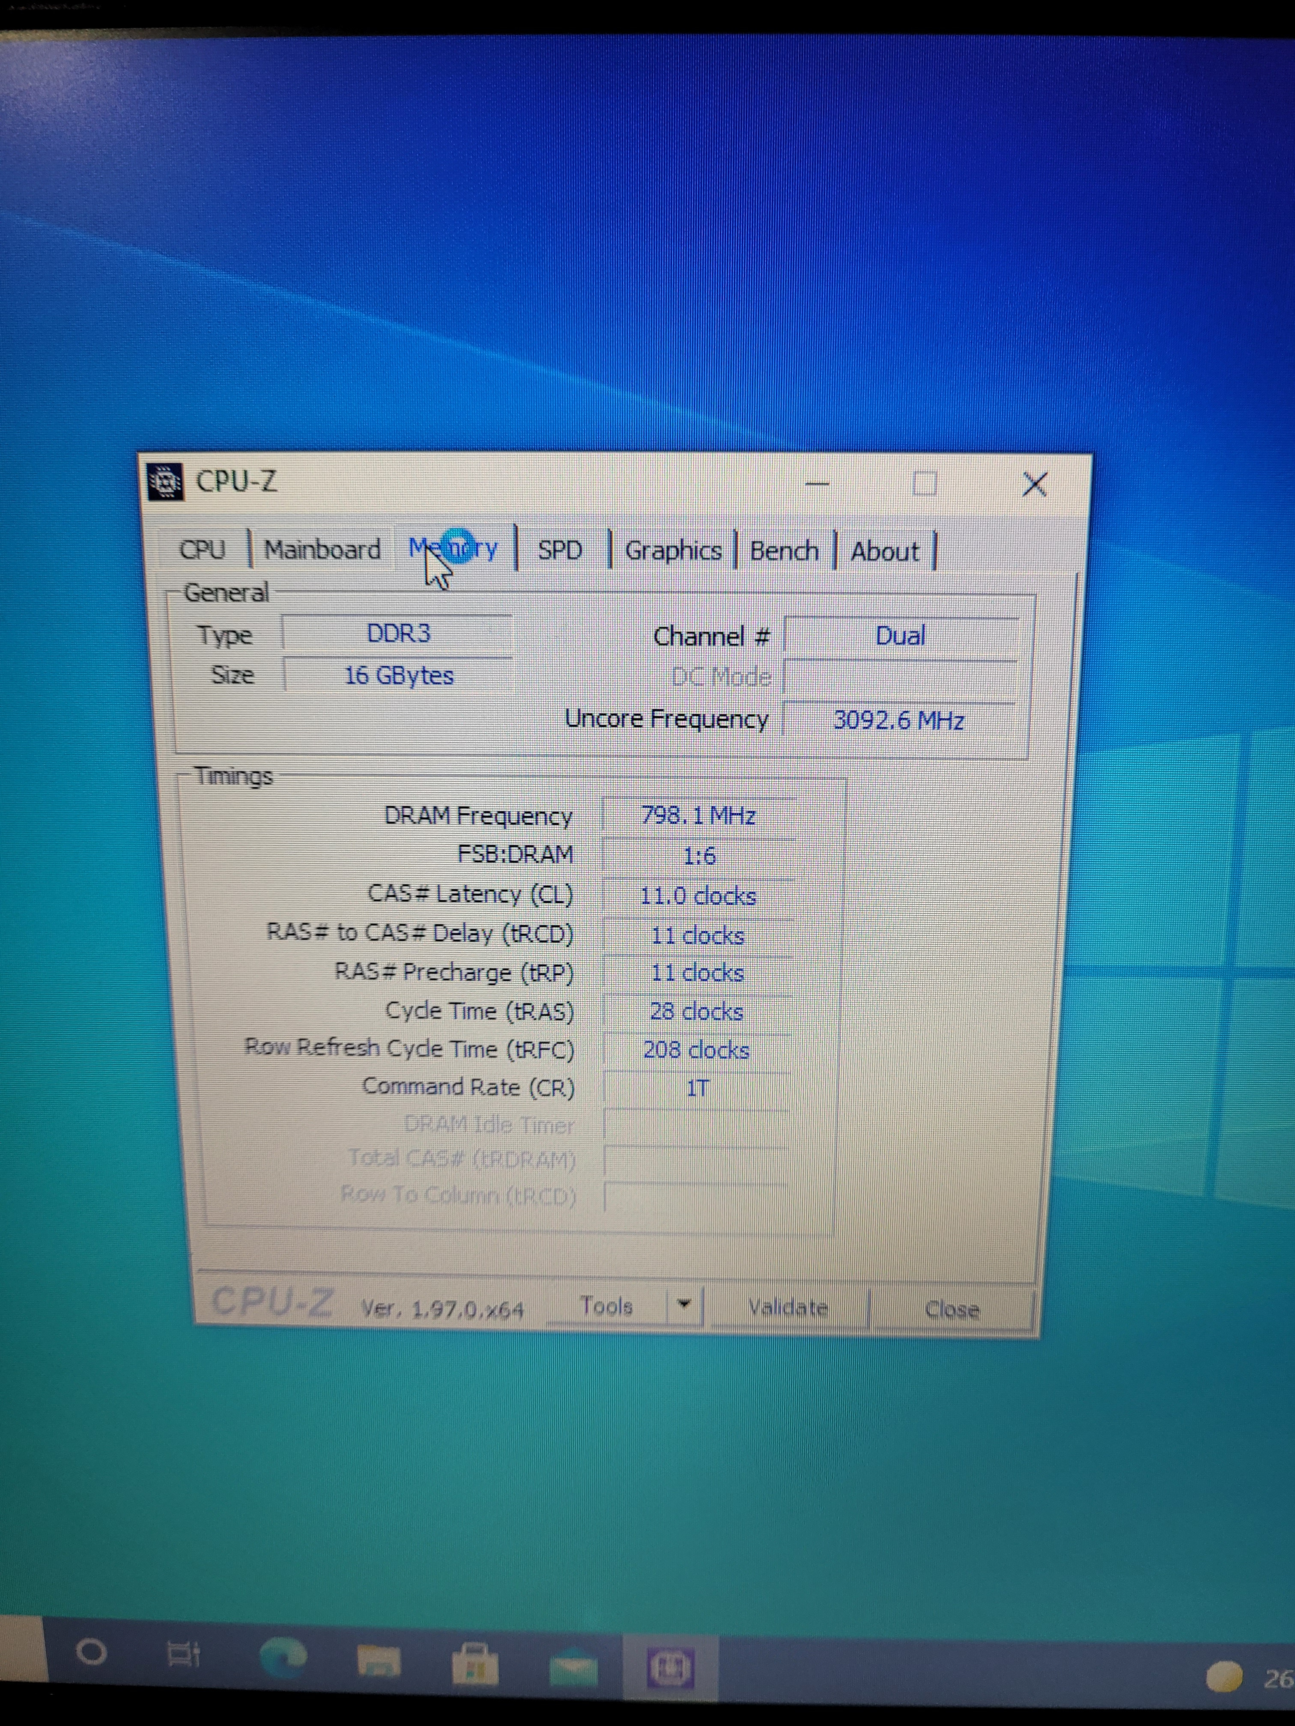Click the Command Rate 1T value
1295x1726 pixels.
(696, 1088)
